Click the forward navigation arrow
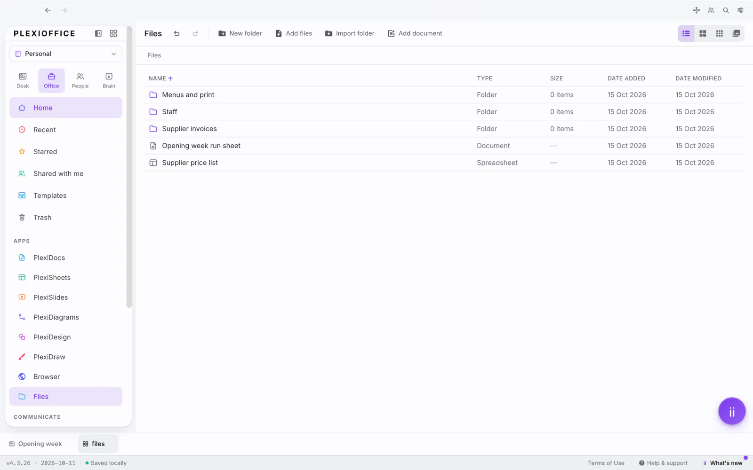The width and height of the screenshot is (753, 470). pyautogui.click(x=64, y=10)
